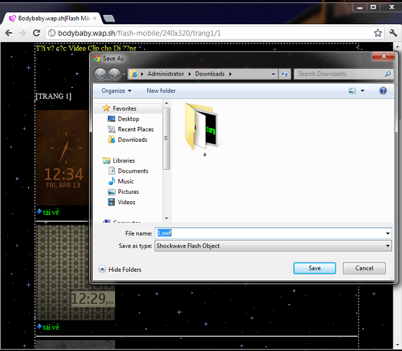Open Chrome wrench settings menu
Viewport: 402px width, 351px height.
[393, 33]
